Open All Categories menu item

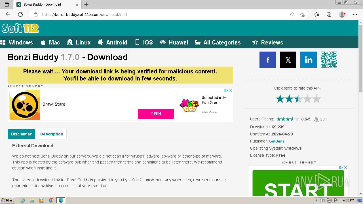tap(222, 42)
